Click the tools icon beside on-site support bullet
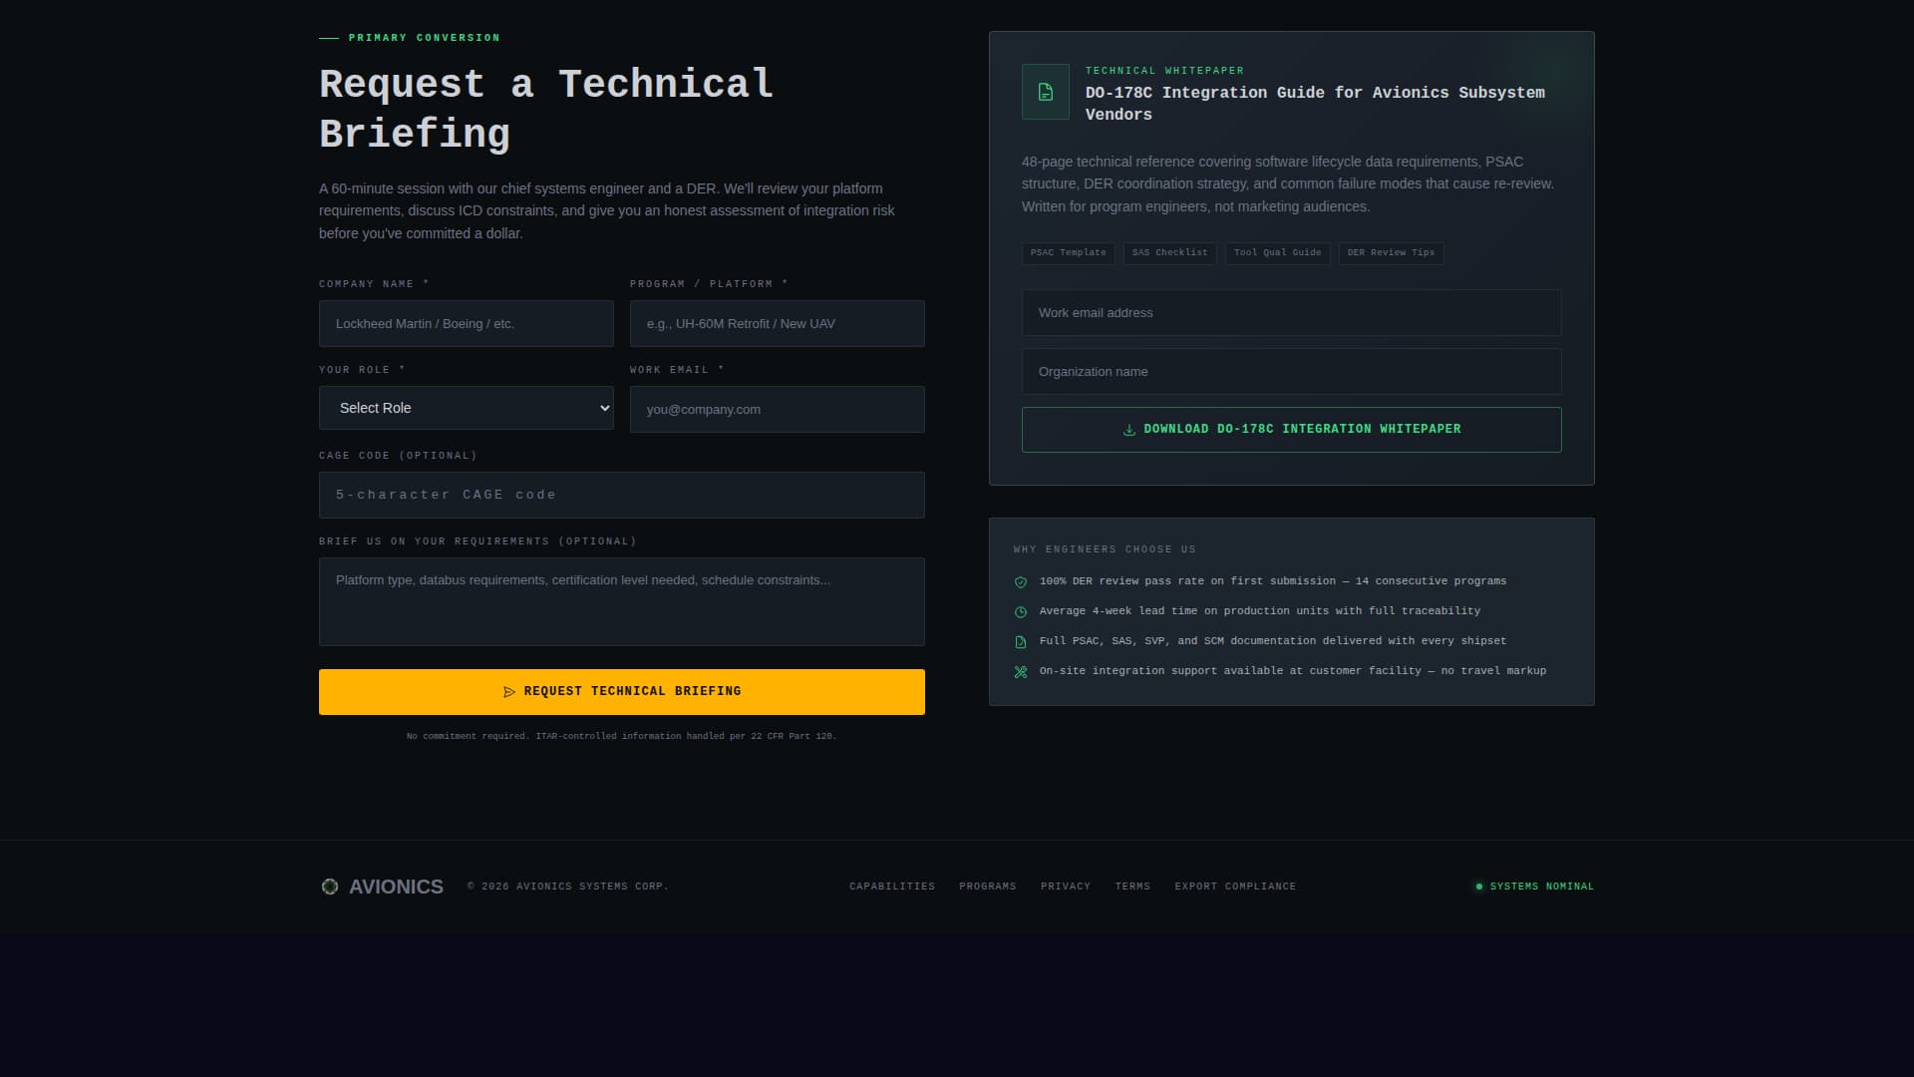 point(1020,671)
